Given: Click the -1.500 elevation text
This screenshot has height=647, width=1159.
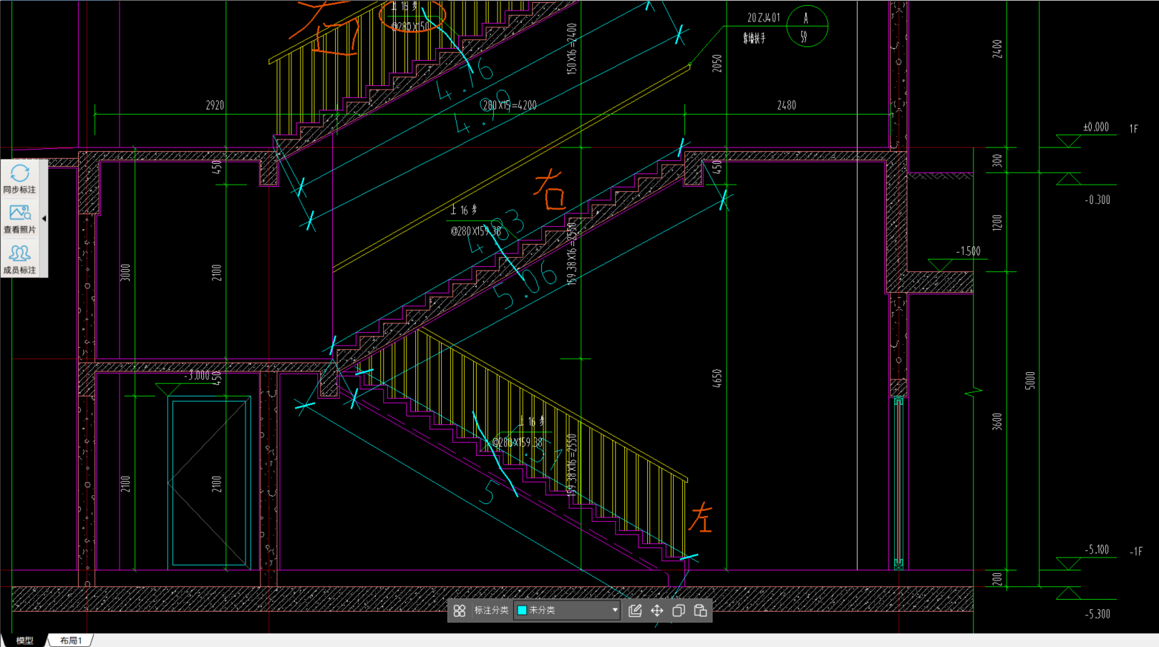Looking at the screenshot, I should [968, 251].
